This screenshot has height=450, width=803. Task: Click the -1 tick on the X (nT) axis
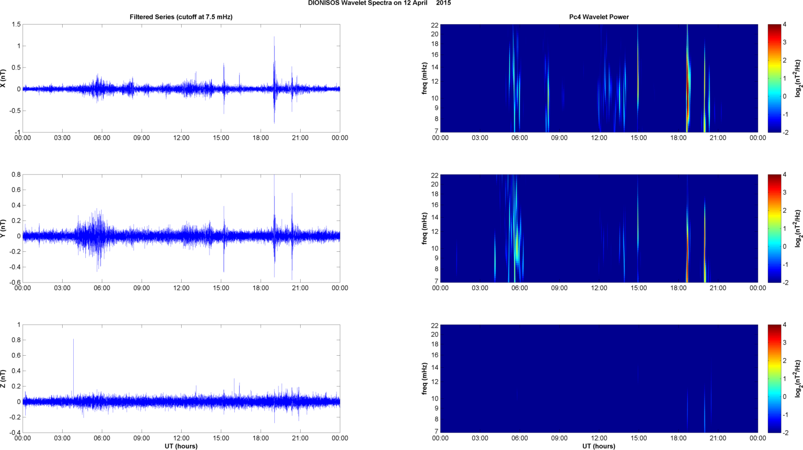(x=17, y=132)
